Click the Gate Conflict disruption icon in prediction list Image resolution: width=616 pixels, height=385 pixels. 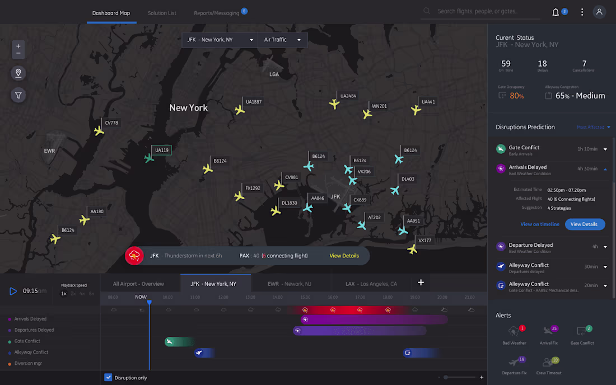[x=501, y=149]
